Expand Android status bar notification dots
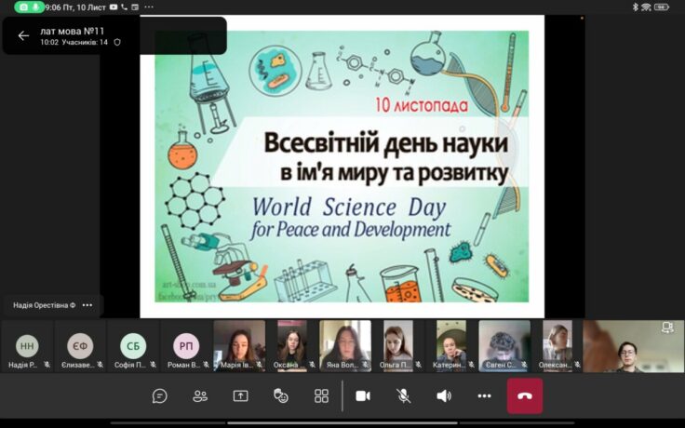Viewport: 685px width, 428px height. click(150, 7)
